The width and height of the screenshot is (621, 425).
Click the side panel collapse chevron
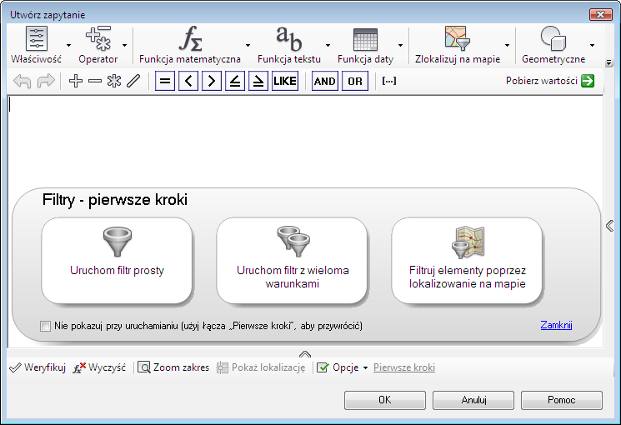[x=610, y=226]
